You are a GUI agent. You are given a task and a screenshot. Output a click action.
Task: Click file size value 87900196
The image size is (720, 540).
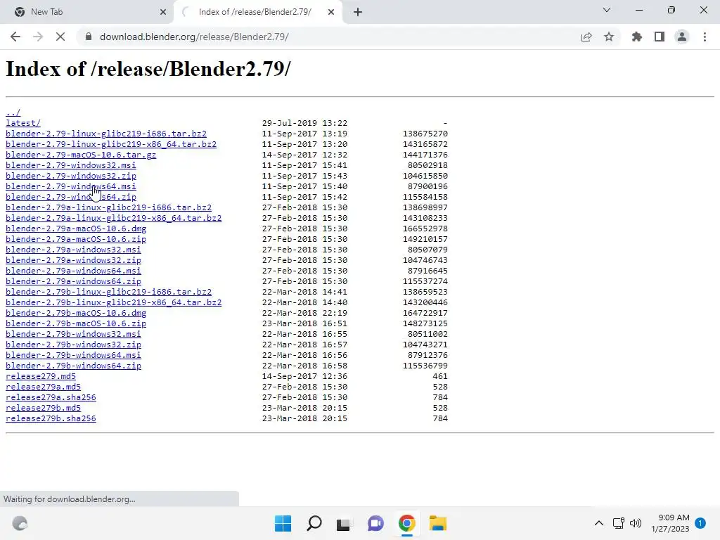click(x=427, y=186)
